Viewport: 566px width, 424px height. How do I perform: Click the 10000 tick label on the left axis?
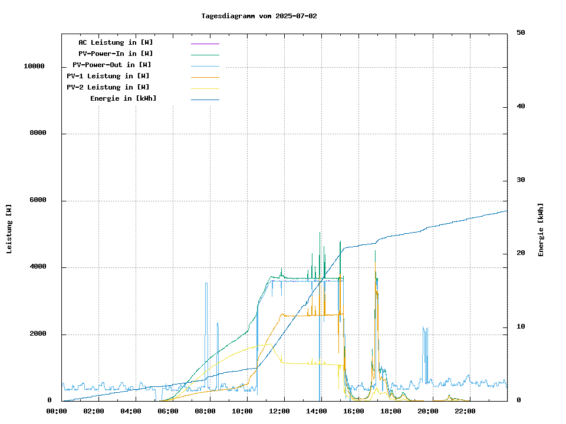tap(34, 67)
